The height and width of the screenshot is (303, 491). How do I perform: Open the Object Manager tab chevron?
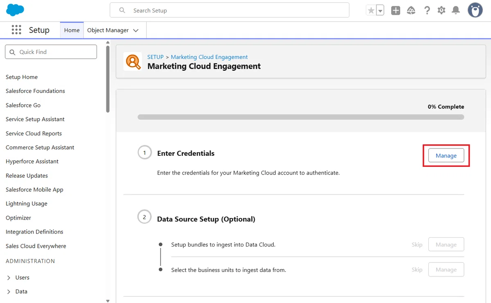(136, 30)
